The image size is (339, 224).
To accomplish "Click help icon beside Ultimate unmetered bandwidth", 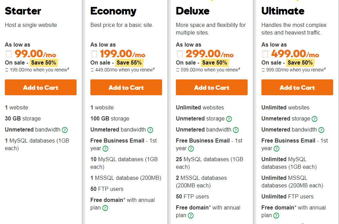I will click(x=321, y=130).
